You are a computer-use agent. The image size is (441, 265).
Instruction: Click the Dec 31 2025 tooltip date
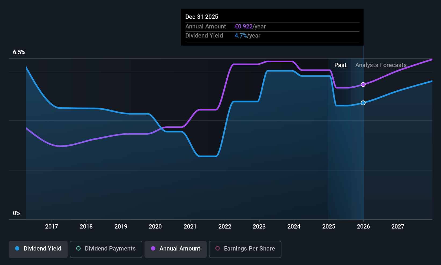pos(202,17)
